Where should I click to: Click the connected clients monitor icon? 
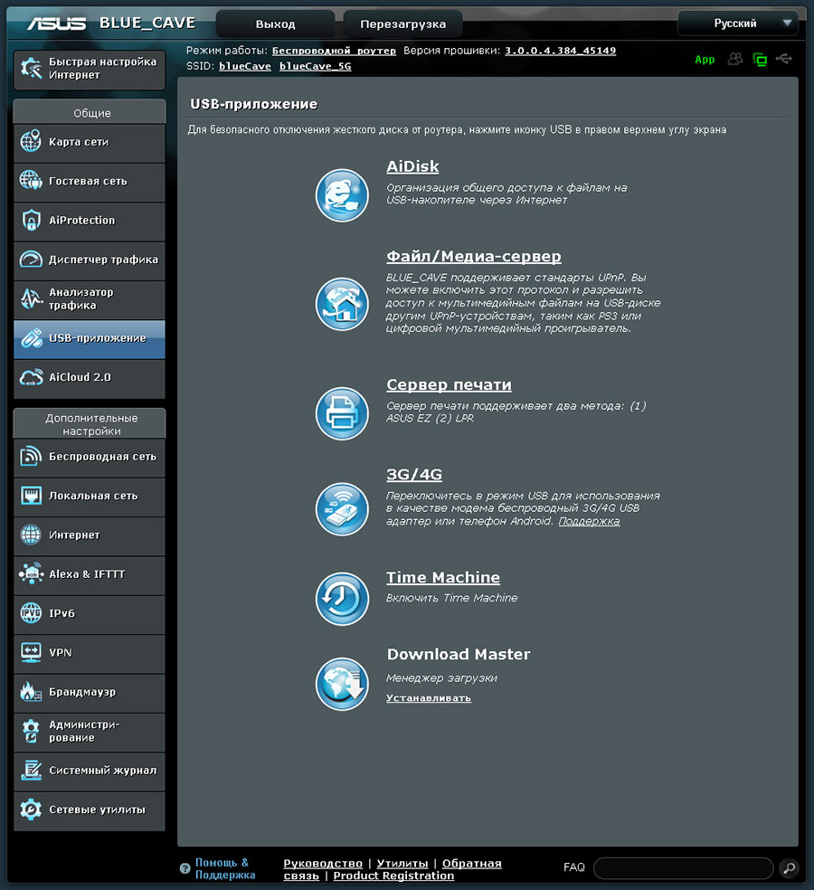[x=760, y=59]
